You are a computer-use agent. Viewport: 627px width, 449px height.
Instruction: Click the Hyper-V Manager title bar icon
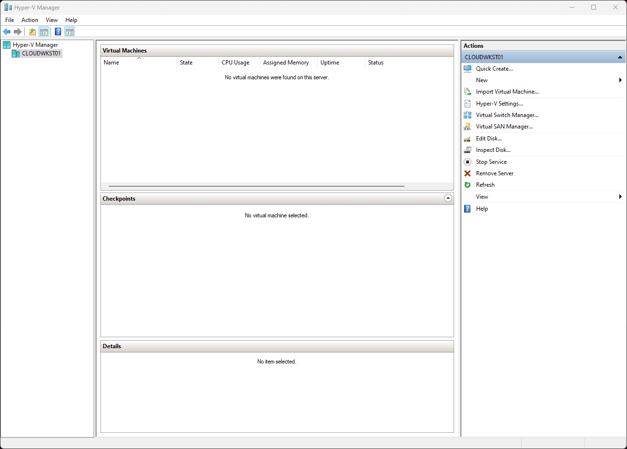8,7
